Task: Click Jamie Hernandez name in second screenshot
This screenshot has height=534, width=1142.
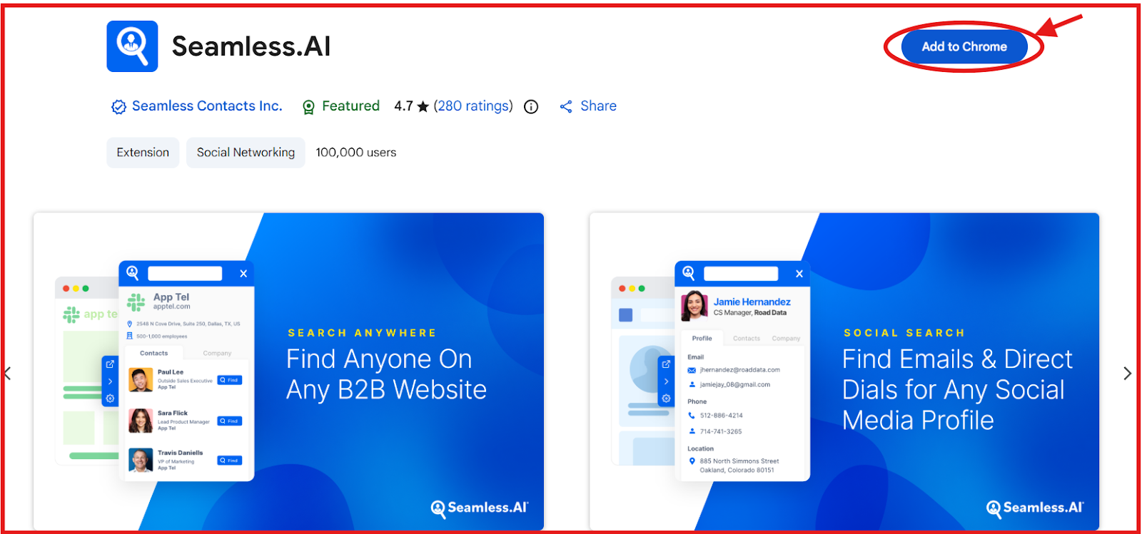Action: tap(752, 302)
